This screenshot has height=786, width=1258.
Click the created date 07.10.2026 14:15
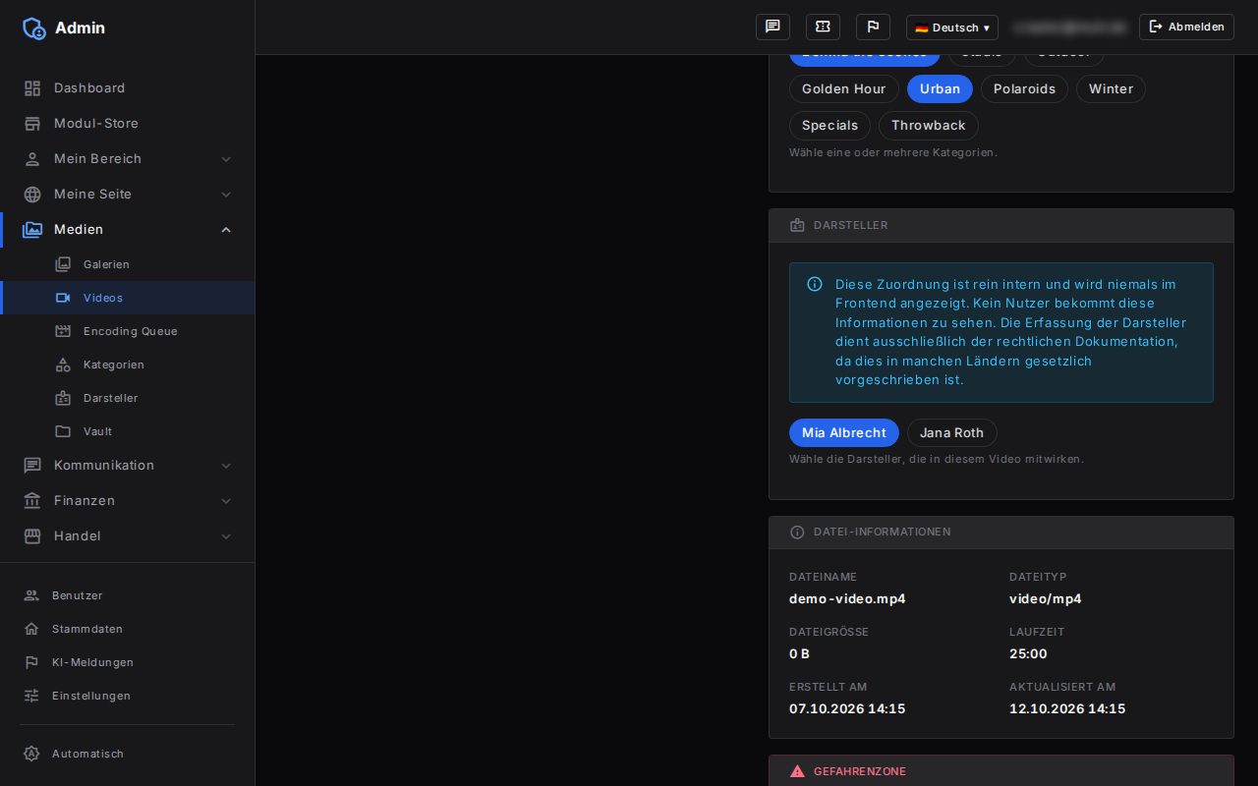click(x=847, y=708)
